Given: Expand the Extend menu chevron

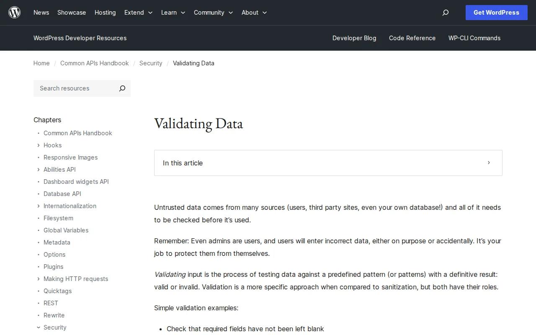Looking at the screenshot, I should pos(149,13).
